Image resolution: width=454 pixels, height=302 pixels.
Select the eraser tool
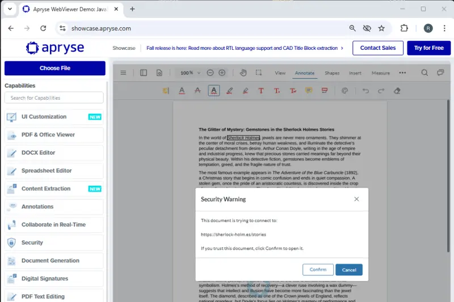tap(397, 91)
